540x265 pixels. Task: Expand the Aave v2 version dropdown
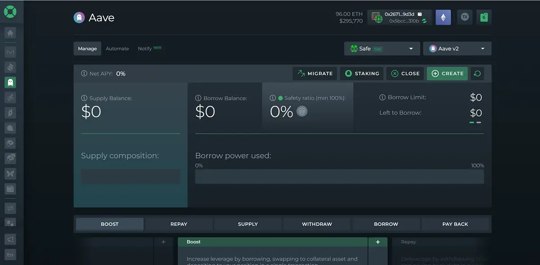click(x=457, y=49)
